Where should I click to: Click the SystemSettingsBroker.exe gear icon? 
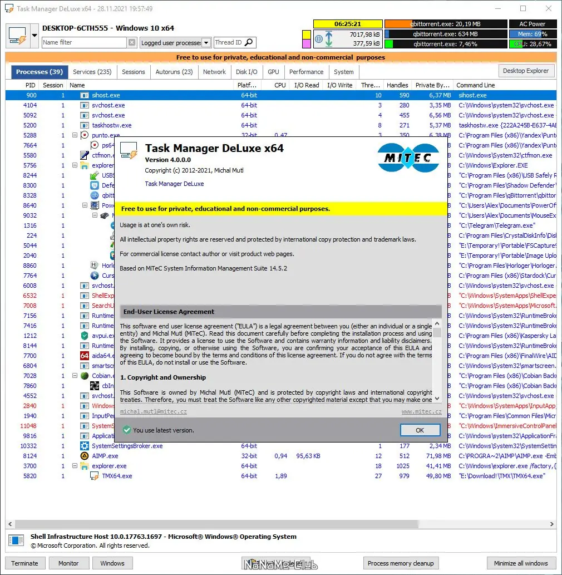tap(85, 446)
